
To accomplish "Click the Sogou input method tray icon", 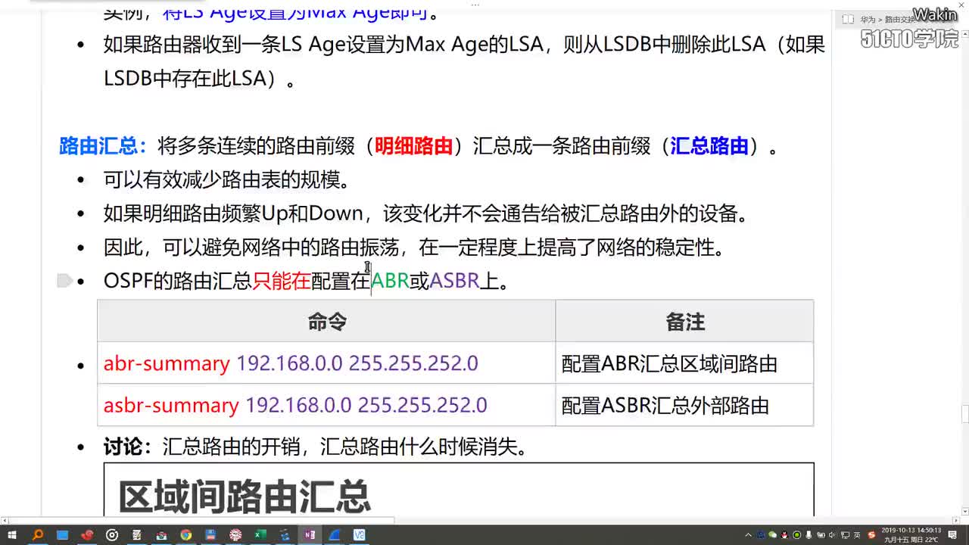I will pyautogui.click(x=872, y=535).
